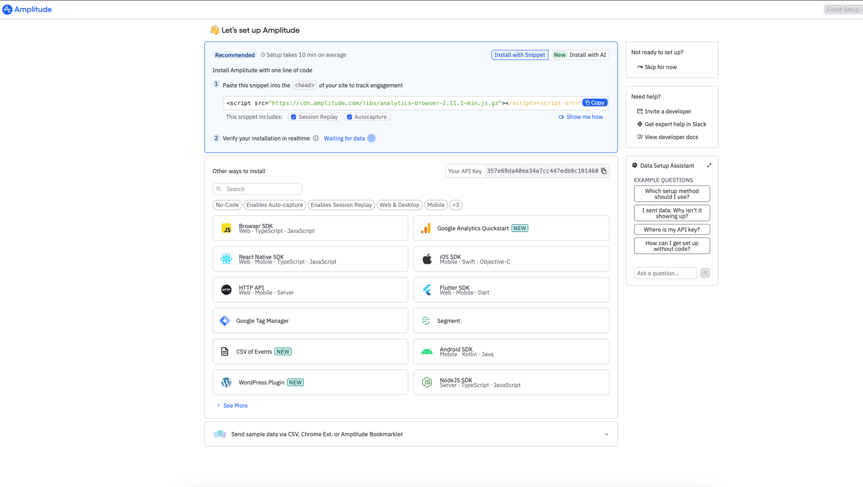Click the Browser SDK JS icon
The height and width of the screenshot is (487, 863).
tap(227, 229)
